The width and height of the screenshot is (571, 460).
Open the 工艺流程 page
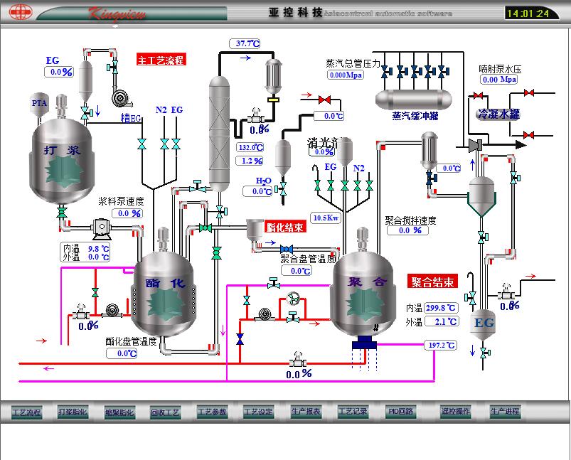point(26,412)
